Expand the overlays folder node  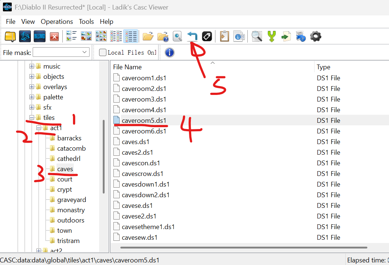click(32, 87)
